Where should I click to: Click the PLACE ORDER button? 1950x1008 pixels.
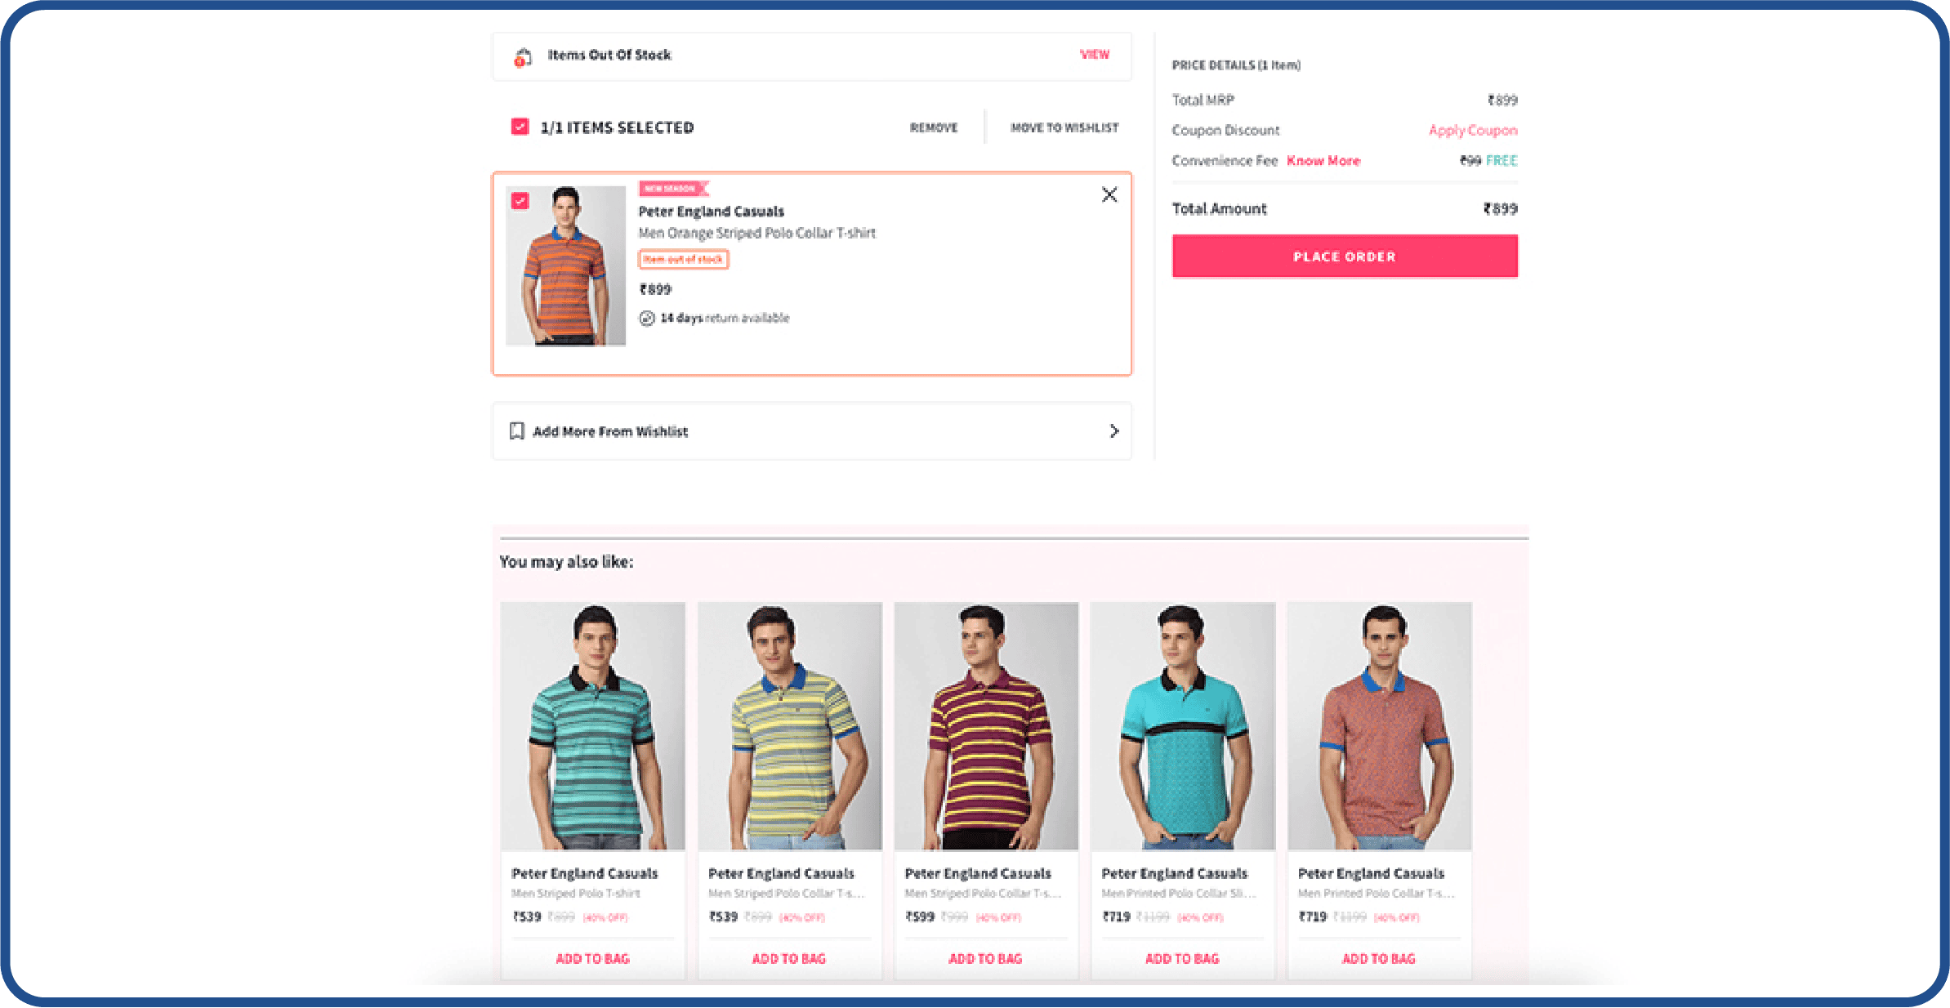tap(1344, 256)
